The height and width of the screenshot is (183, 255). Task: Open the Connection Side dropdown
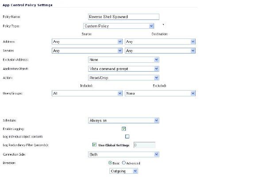click(x=124, y=154)
